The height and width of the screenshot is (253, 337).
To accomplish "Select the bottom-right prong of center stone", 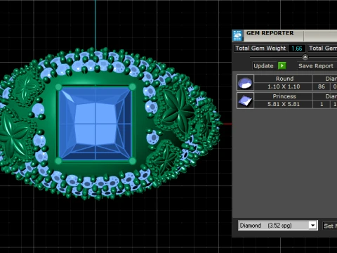I will point(133,161).
